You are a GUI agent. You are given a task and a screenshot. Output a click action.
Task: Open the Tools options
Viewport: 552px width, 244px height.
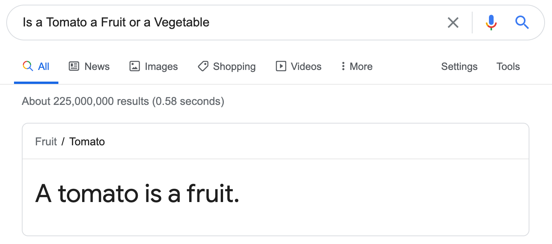[x=508, y=66]
